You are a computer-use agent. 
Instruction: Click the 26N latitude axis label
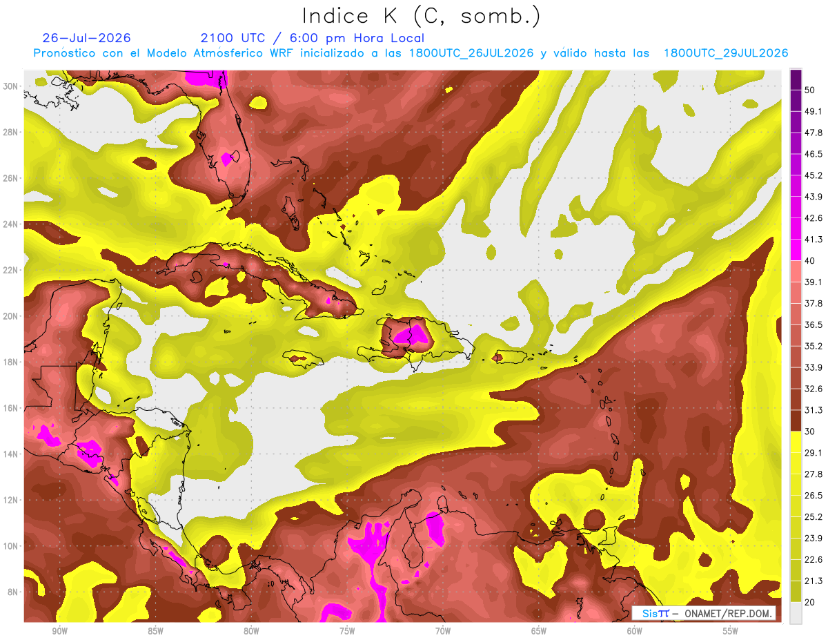pos(11,178)
